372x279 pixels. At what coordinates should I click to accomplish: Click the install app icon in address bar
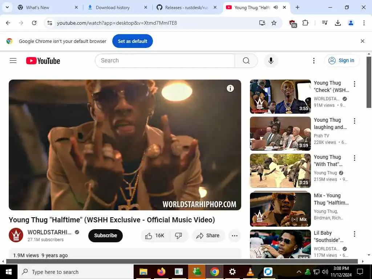pos(262,23)
